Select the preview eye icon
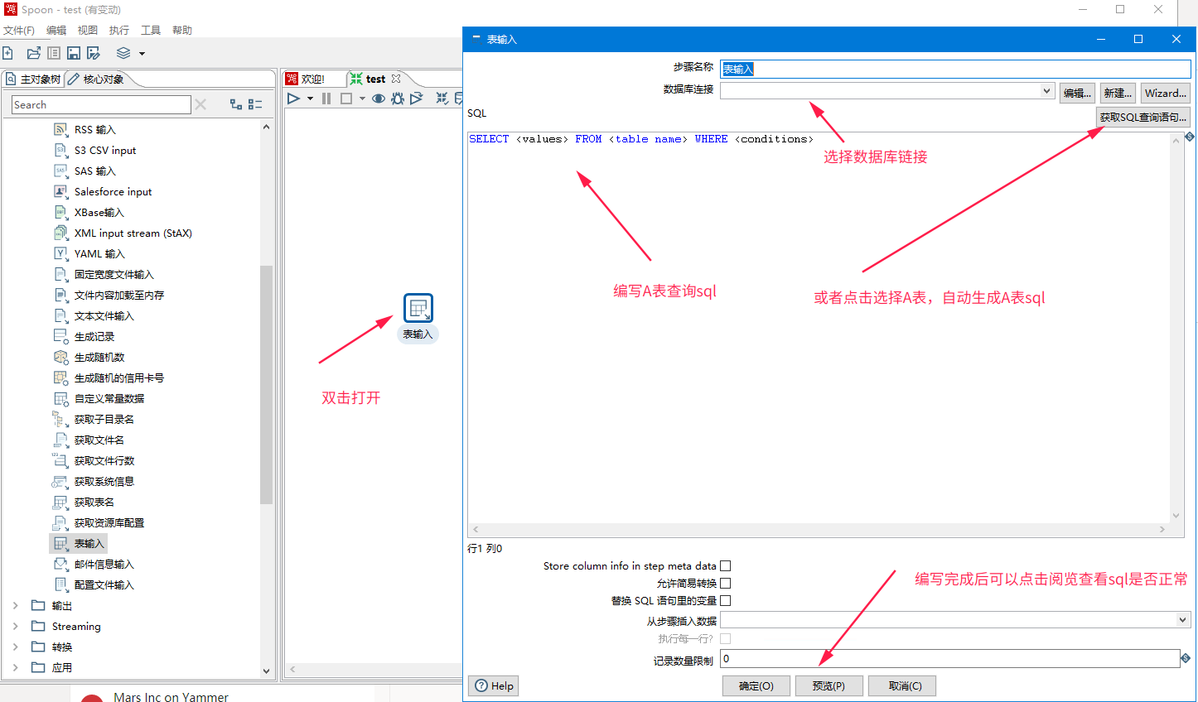 tap(378, 99)
